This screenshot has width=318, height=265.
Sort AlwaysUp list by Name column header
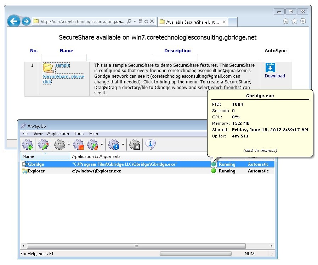tap(45, 157)
